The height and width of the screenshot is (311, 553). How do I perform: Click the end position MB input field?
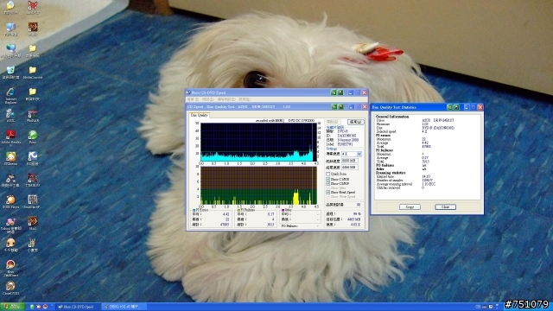click(350, 167)
